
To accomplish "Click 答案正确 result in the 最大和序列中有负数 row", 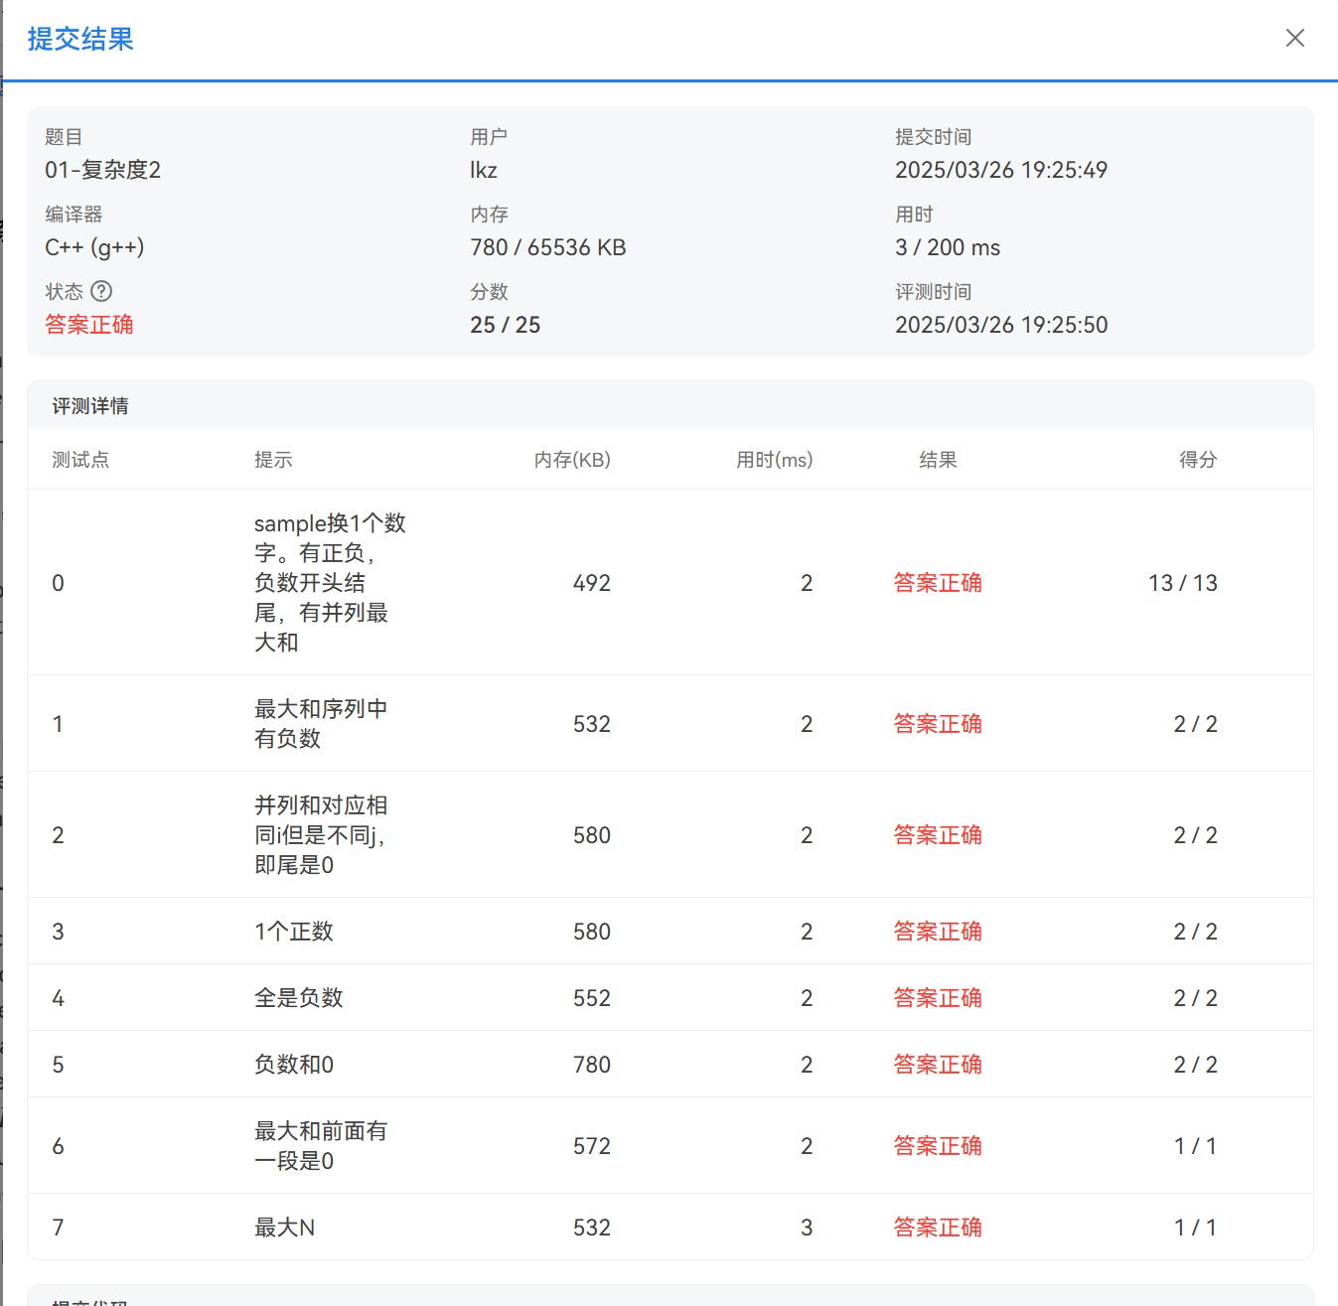I will coord(938,724).
